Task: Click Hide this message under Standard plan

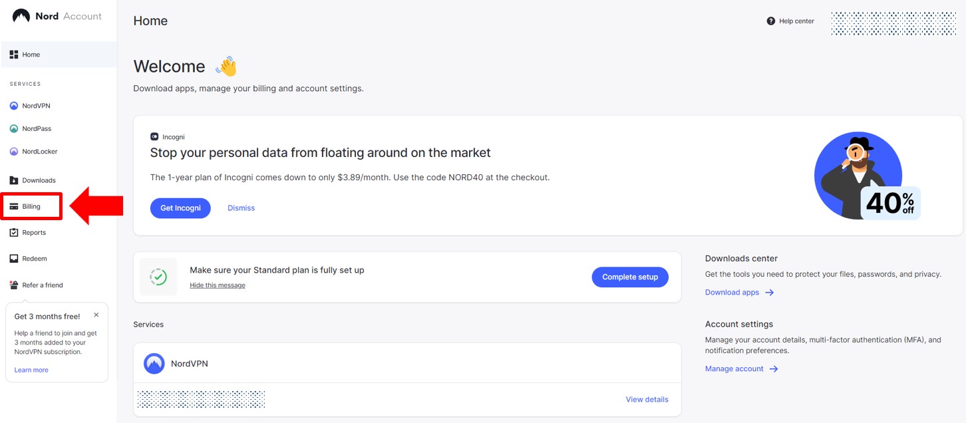Action: [217, 285]
